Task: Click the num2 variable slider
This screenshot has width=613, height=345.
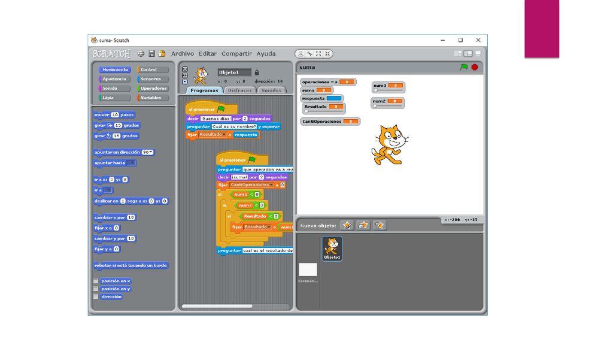Action: point(387,106)
